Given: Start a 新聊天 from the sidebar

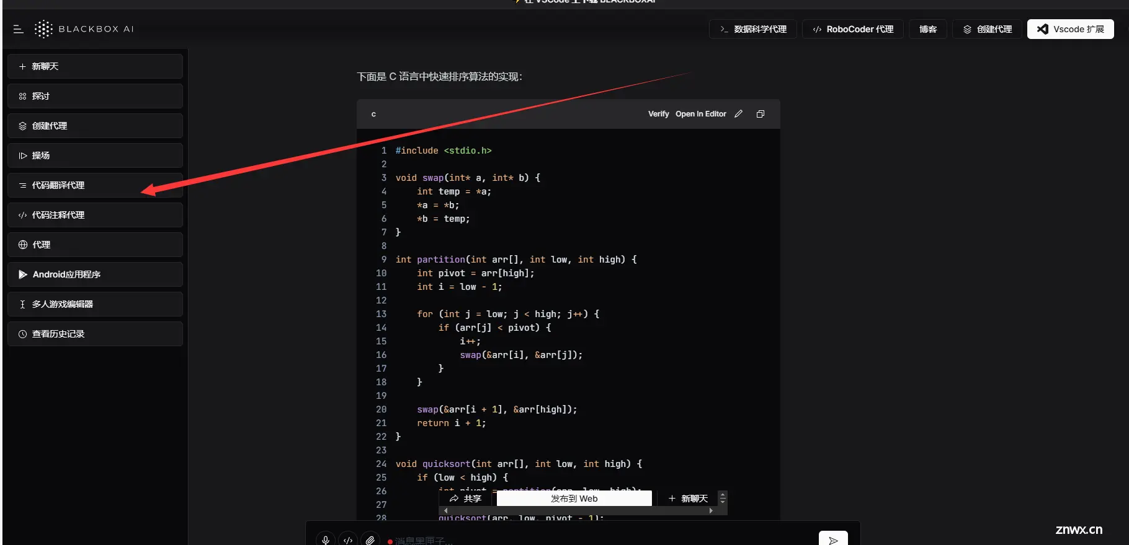Looking at the screenshot, I should [x=95, y=66].
